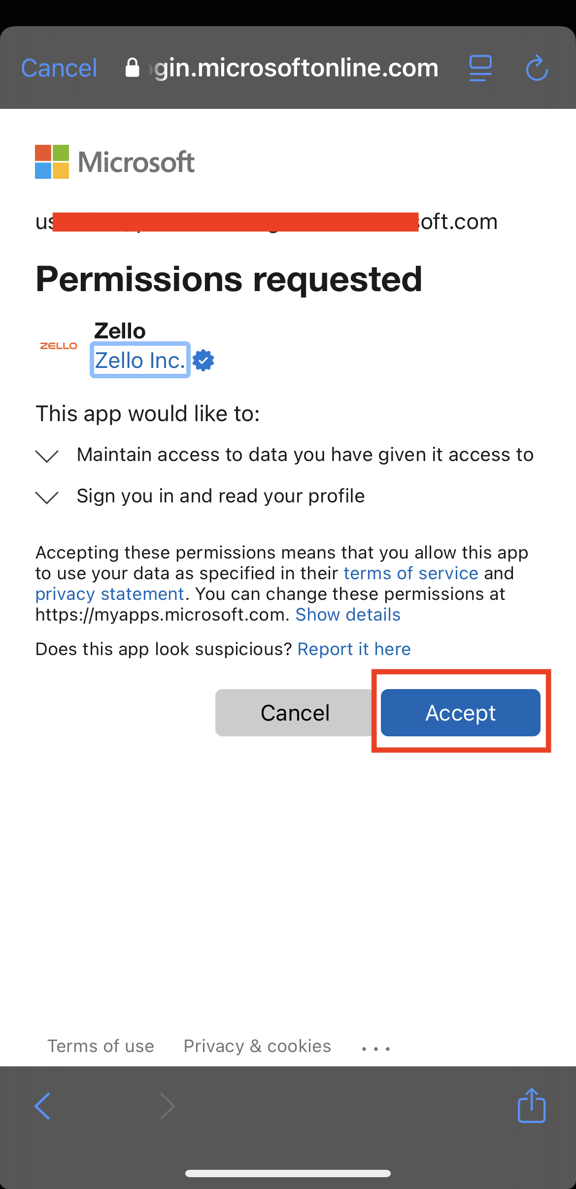Expand 'Sign you in and read your profile'
Image resolution: width=576 pixels, height=1189 pixels.
coord(47,497)
